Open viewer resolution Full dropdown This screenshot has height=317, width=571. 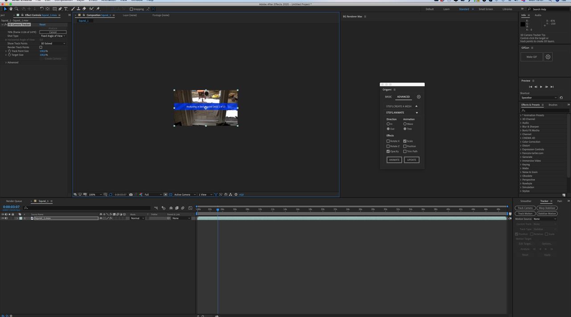[x=153, y=194]
